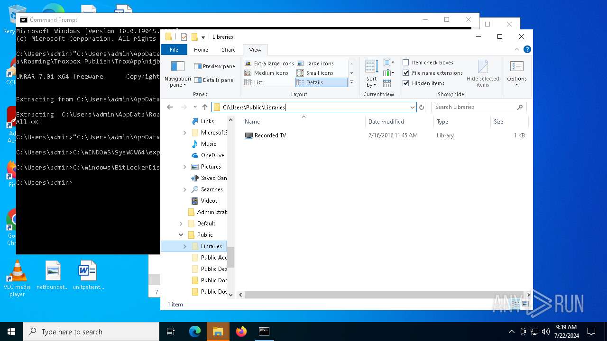Screen dimensions: 607x341
Task: Switch to the Share ribbon tab
Action: point(229,50)
